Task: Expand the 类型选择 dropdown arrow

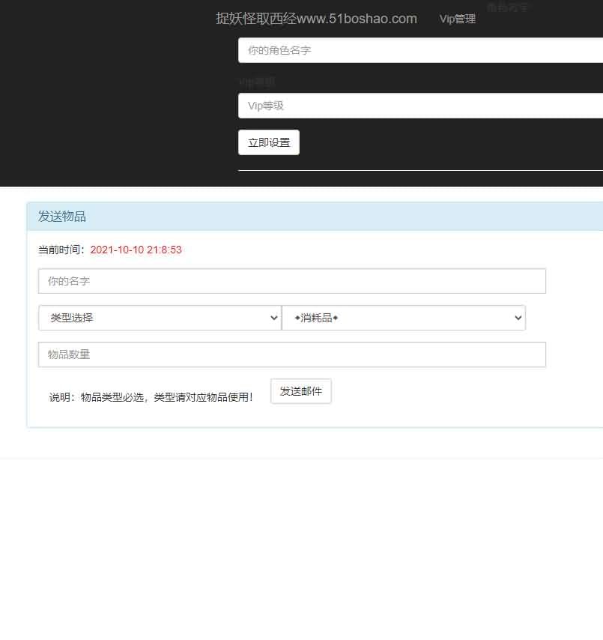Action: (x=273, y=318)
